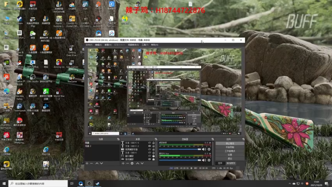Open the 桌面音频 gear settings menu
Viewport: 332px width, 187px height.
click(209, 149)
